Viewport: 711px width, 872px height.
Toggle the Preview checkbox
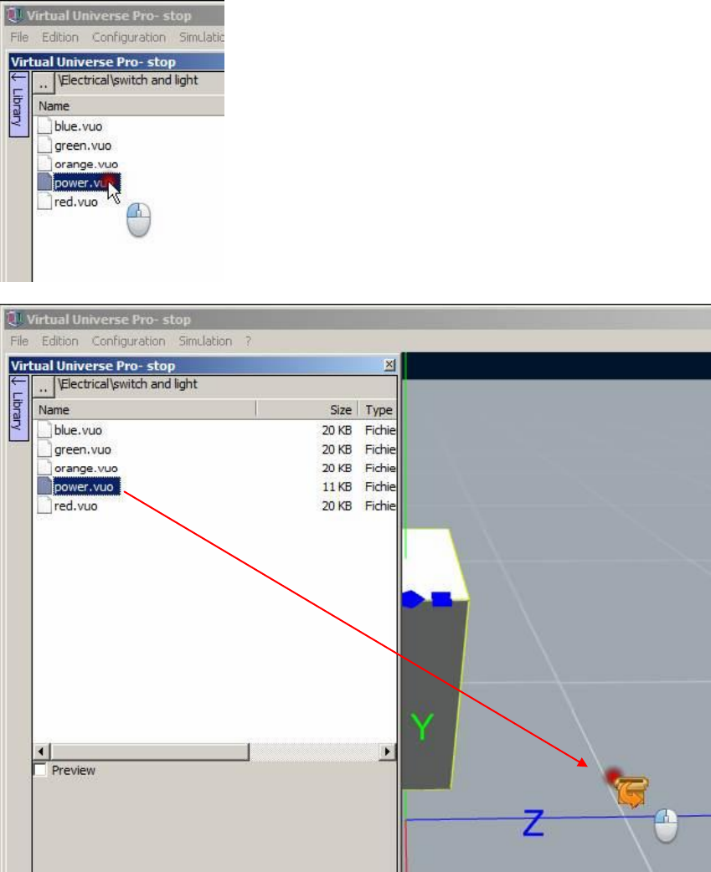click(x=40, y=770)
